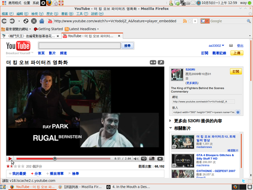Close the YouTube tab
253x190 pixels.
pyautogui.click(x=119, y=36)
